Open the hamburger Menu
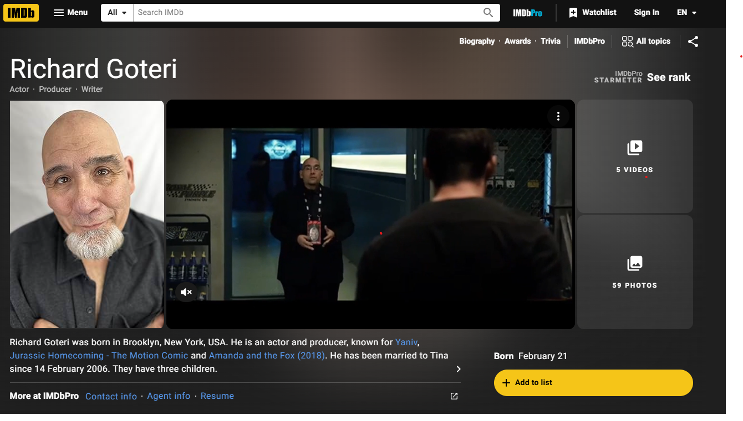The image size is (743, 421). pyautogui.click(x=70, y=12)
